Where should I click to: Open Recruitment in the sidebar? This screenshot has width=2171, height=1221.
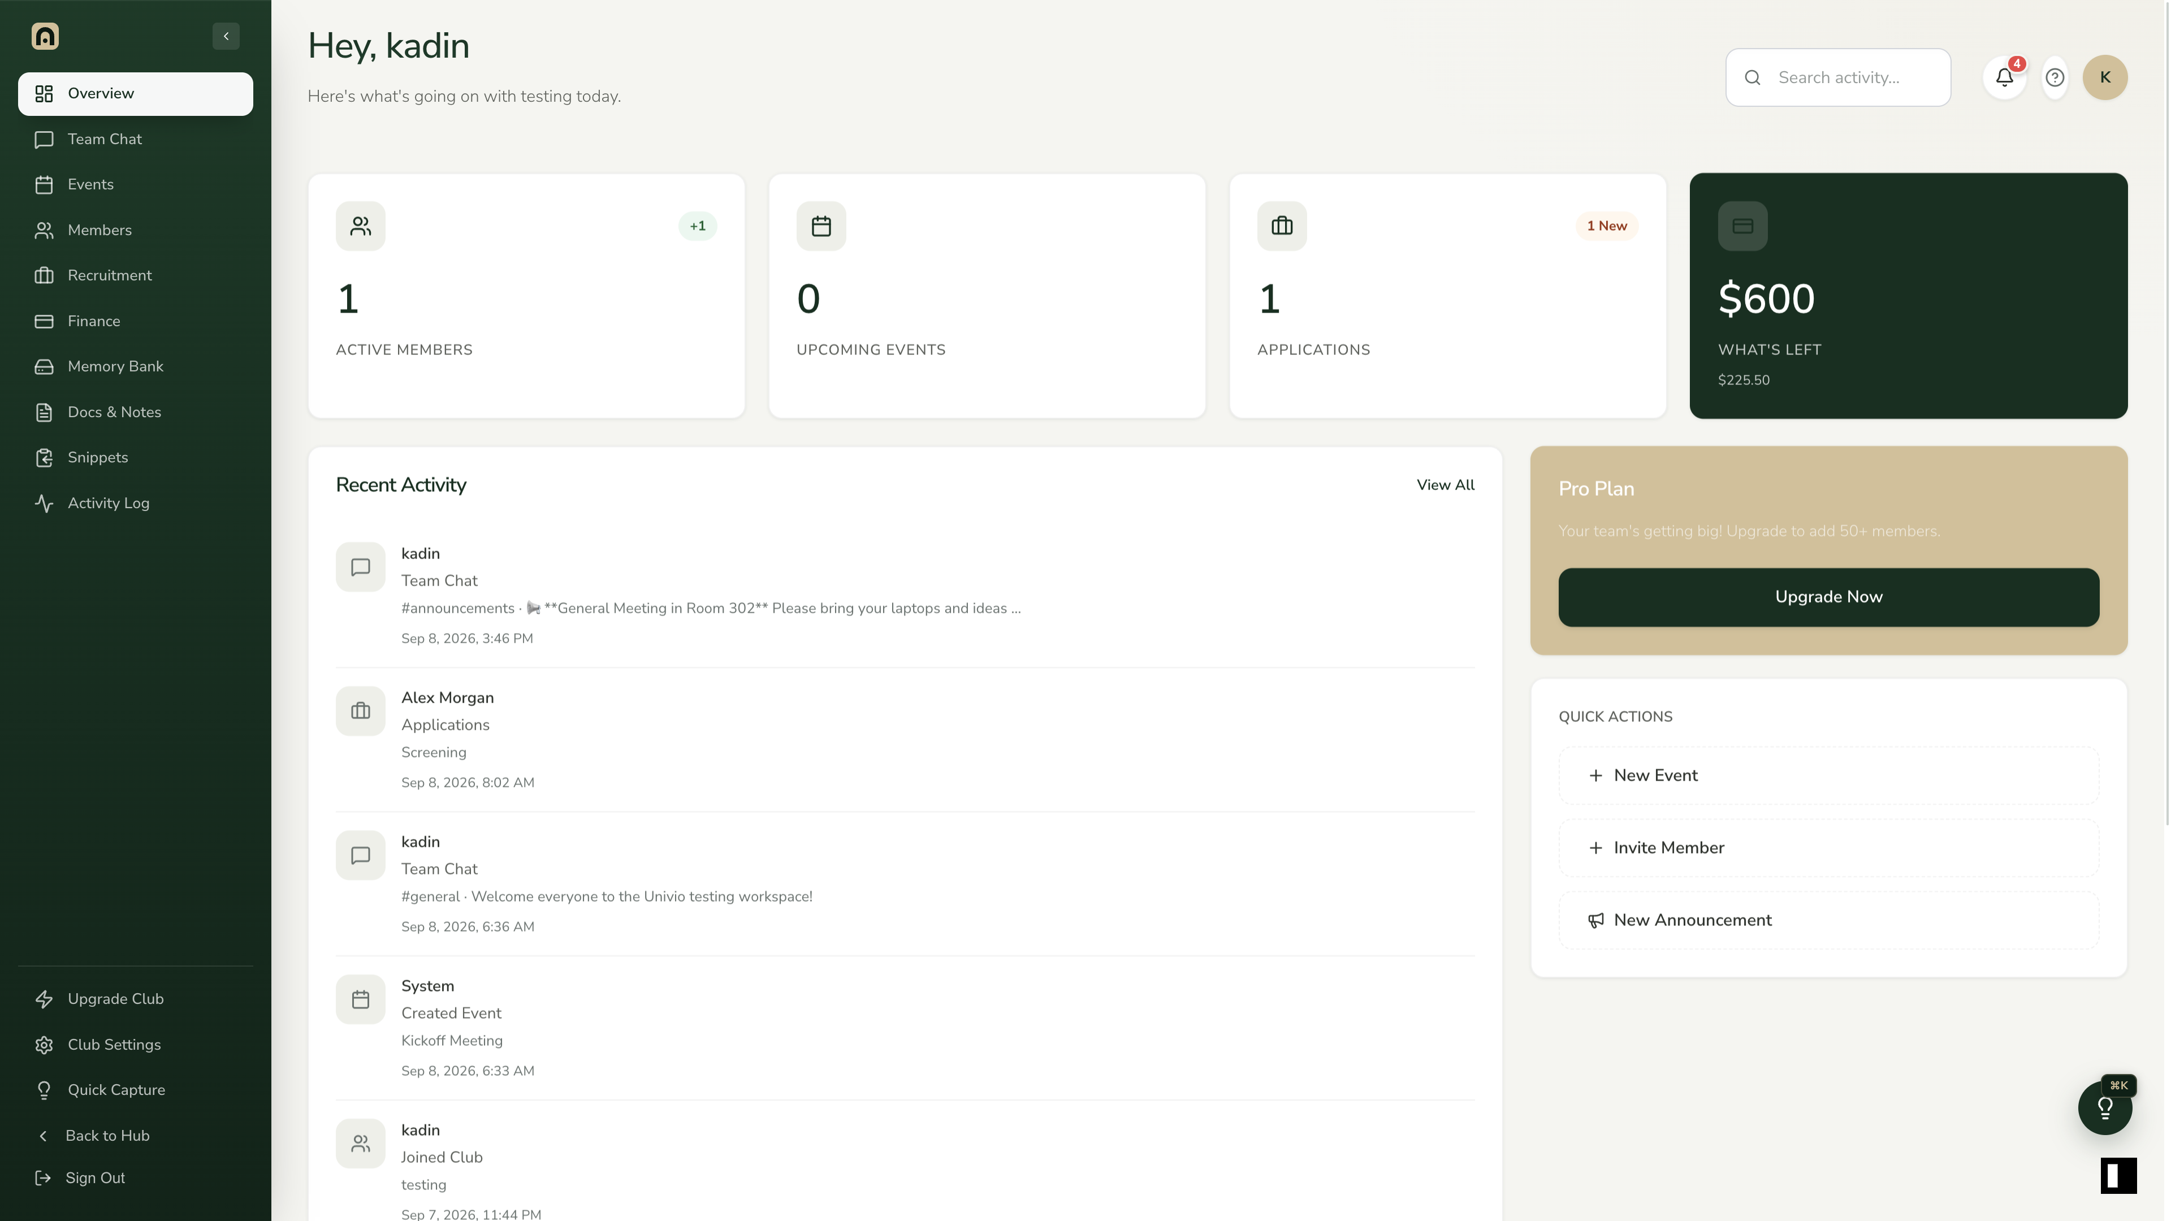pyautogui.click(x=136, y=275)
